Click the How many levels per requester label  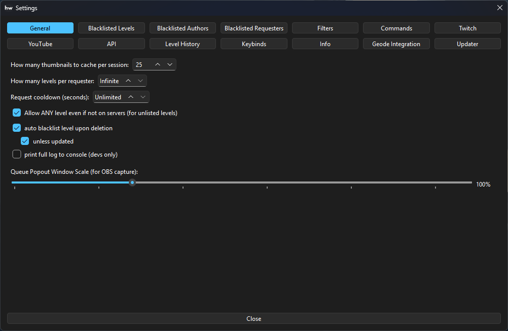(53, 81)
